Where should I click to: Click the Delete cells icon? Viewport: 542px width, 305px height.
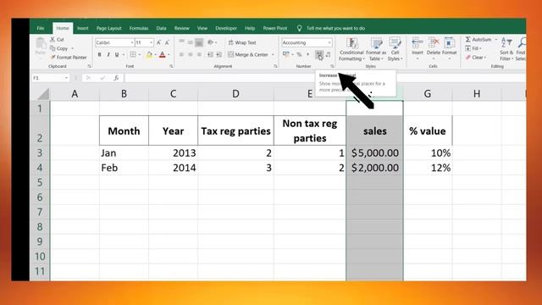[433, 43]
